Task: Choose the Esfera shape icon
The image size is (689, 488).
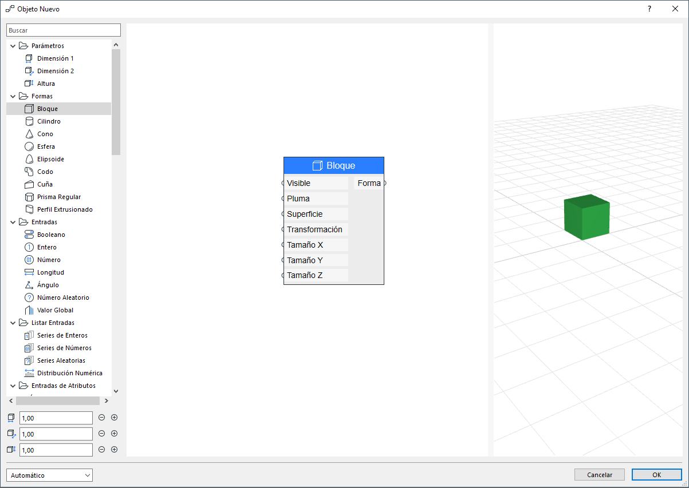Action: click(29, 146)
